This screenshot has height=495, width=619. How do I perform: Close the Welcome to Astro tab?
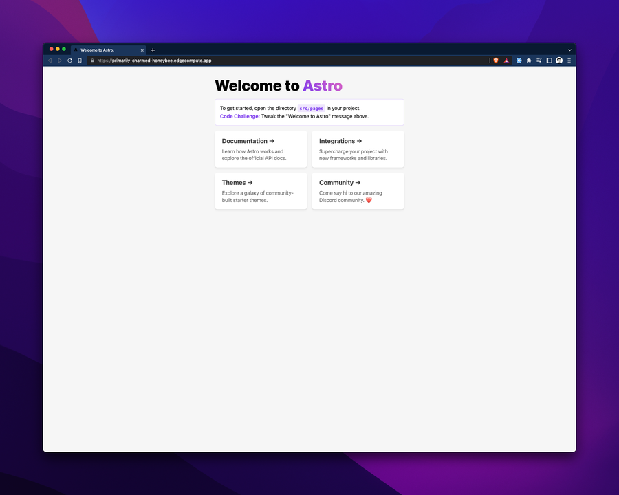(x=142, y=50)
